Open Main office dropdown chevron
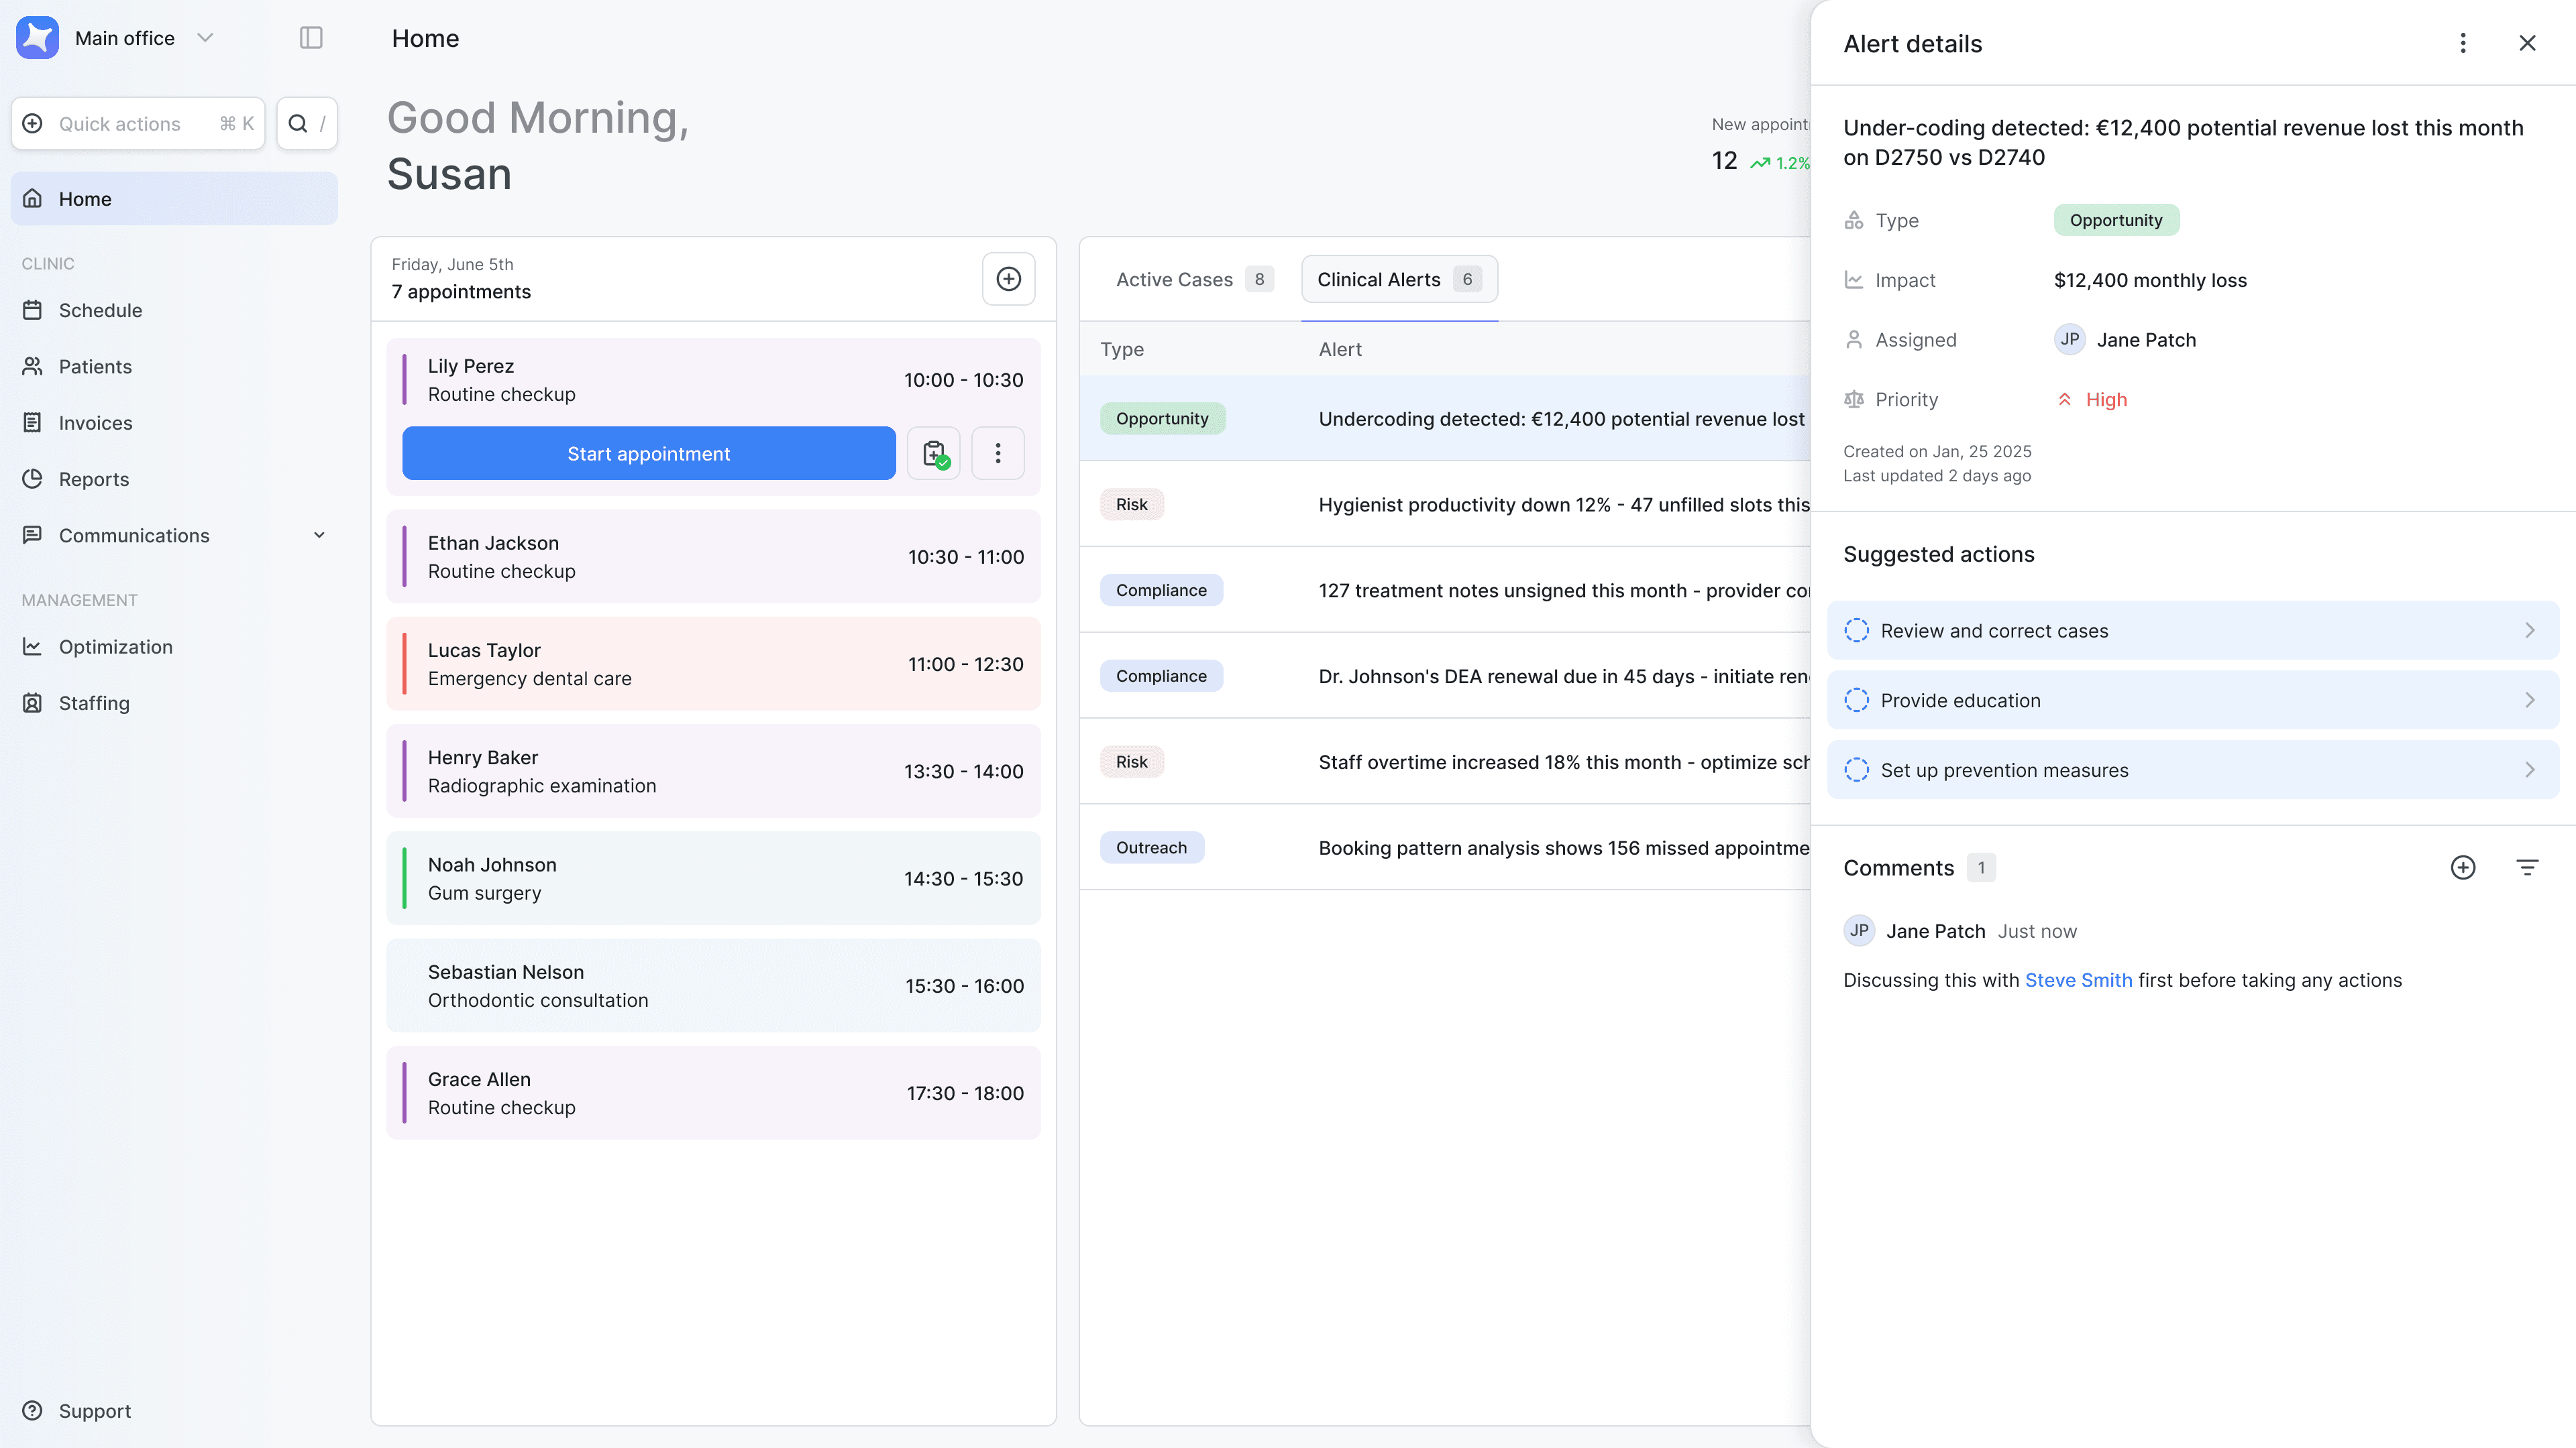 click(x=206, y=38)
